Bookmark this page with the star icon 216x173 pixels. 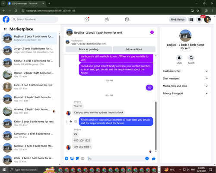click(x=198, y=10)
